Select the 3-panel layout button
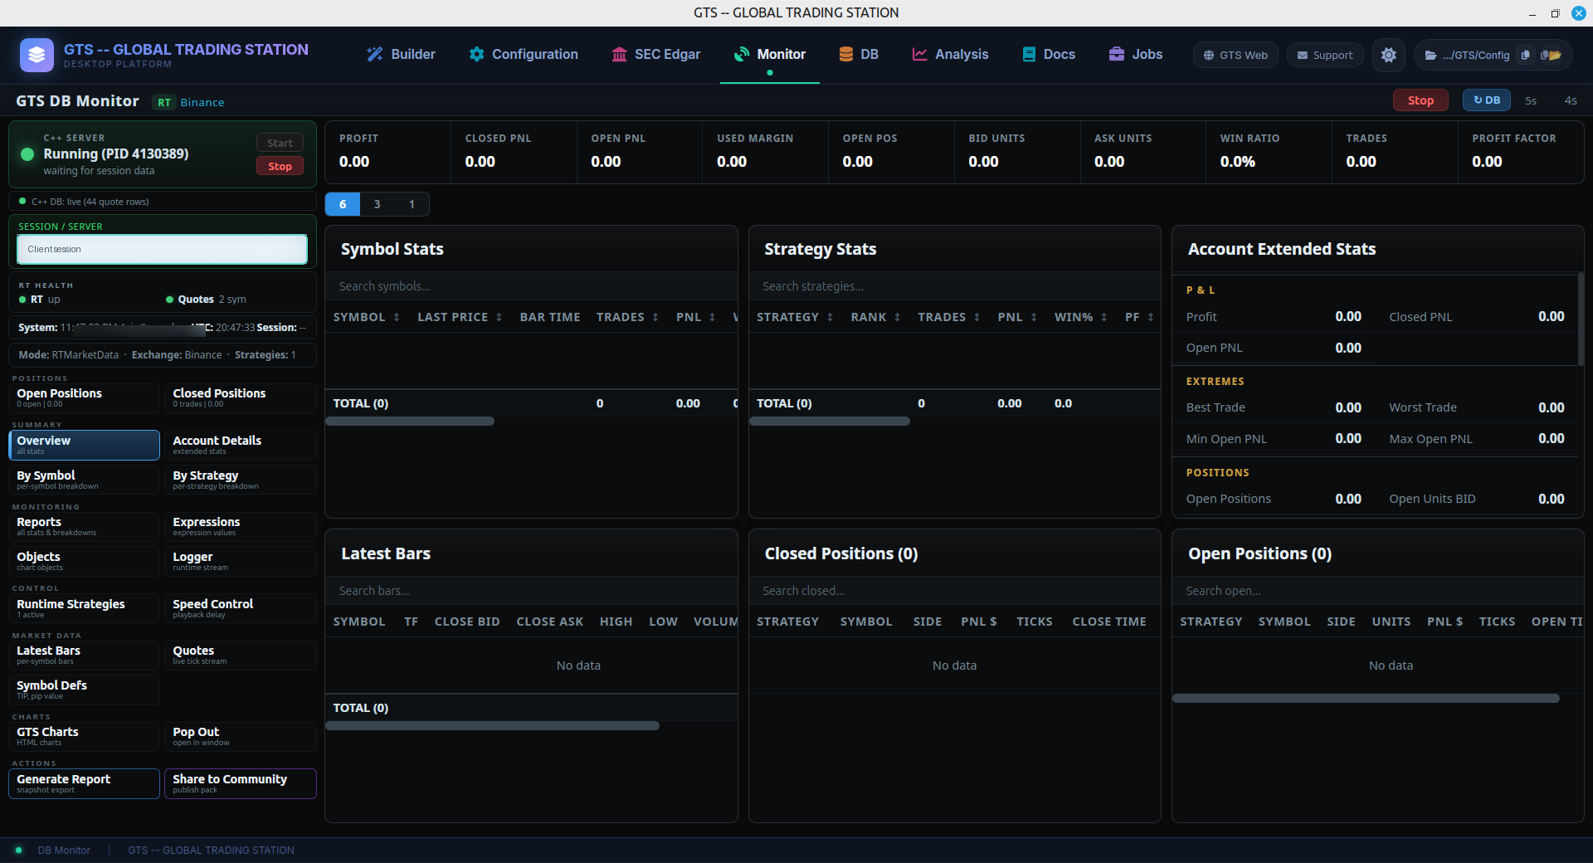 point(378,204)
